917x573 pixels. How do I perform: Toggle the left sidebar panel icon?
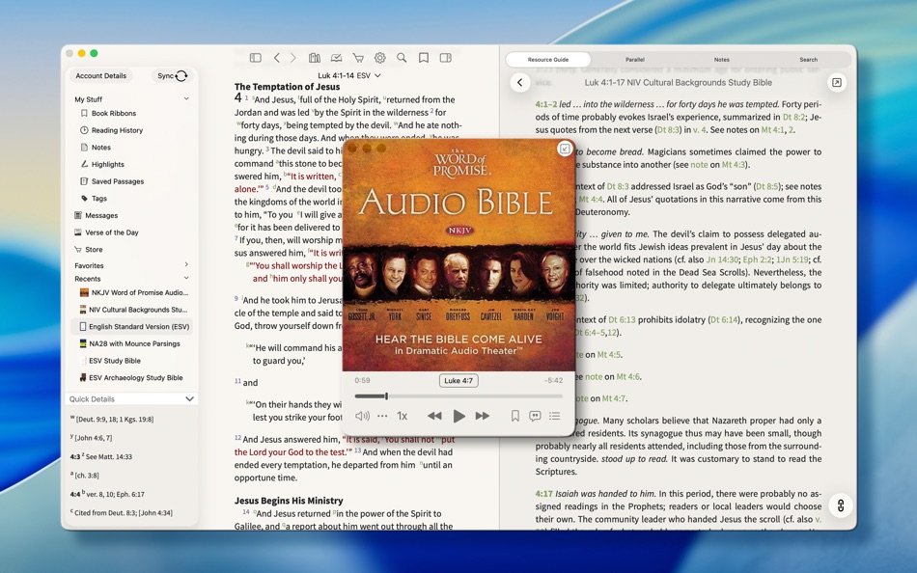coord(256,57)
